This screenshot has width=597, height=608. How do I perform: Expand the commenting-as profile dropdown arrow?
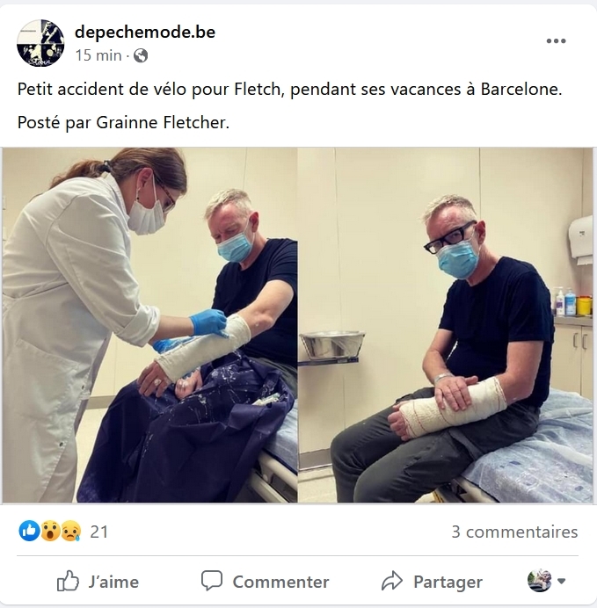tap(561, 581)
